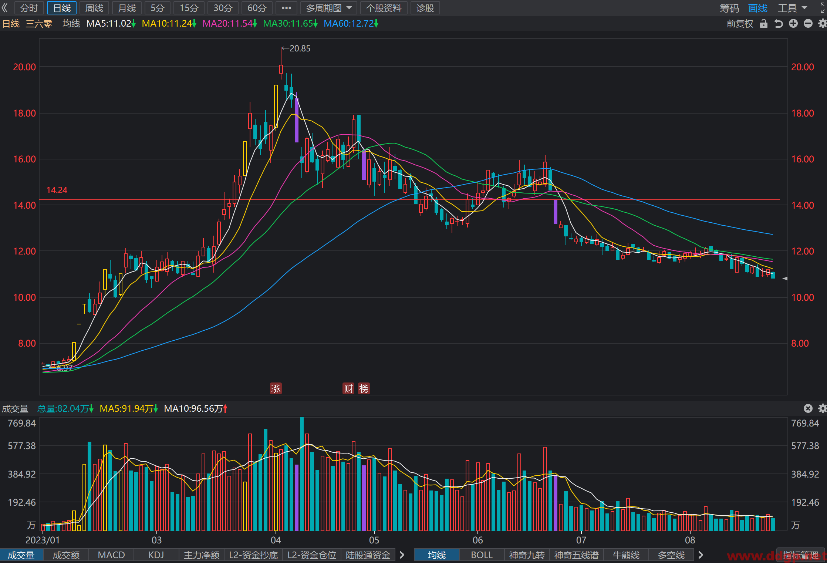Open main chart settings gear icon
827x563 pixels.
(x=822, y=24)
